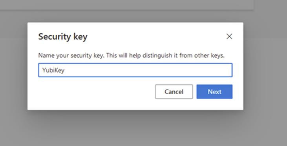Click the blank dialog area left of Cancel
The width and height of the screenshot is (287, 146).
95,92
